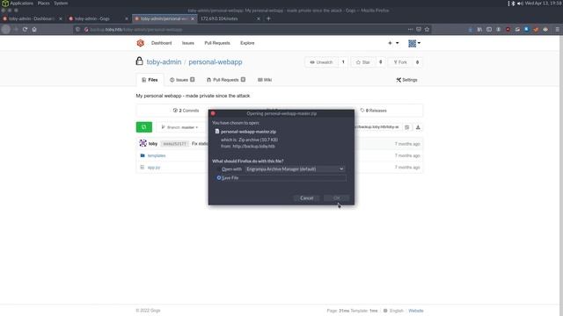Reload the current page

pos(25,29)
